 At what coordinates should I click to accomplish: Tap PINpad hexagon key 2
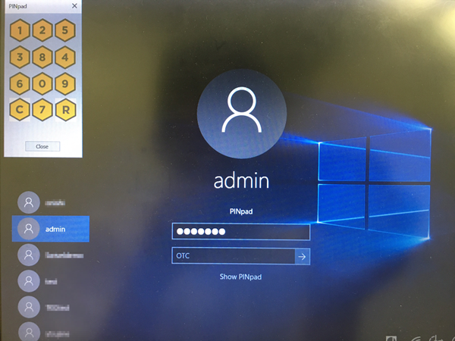click(x=42, y=30)
